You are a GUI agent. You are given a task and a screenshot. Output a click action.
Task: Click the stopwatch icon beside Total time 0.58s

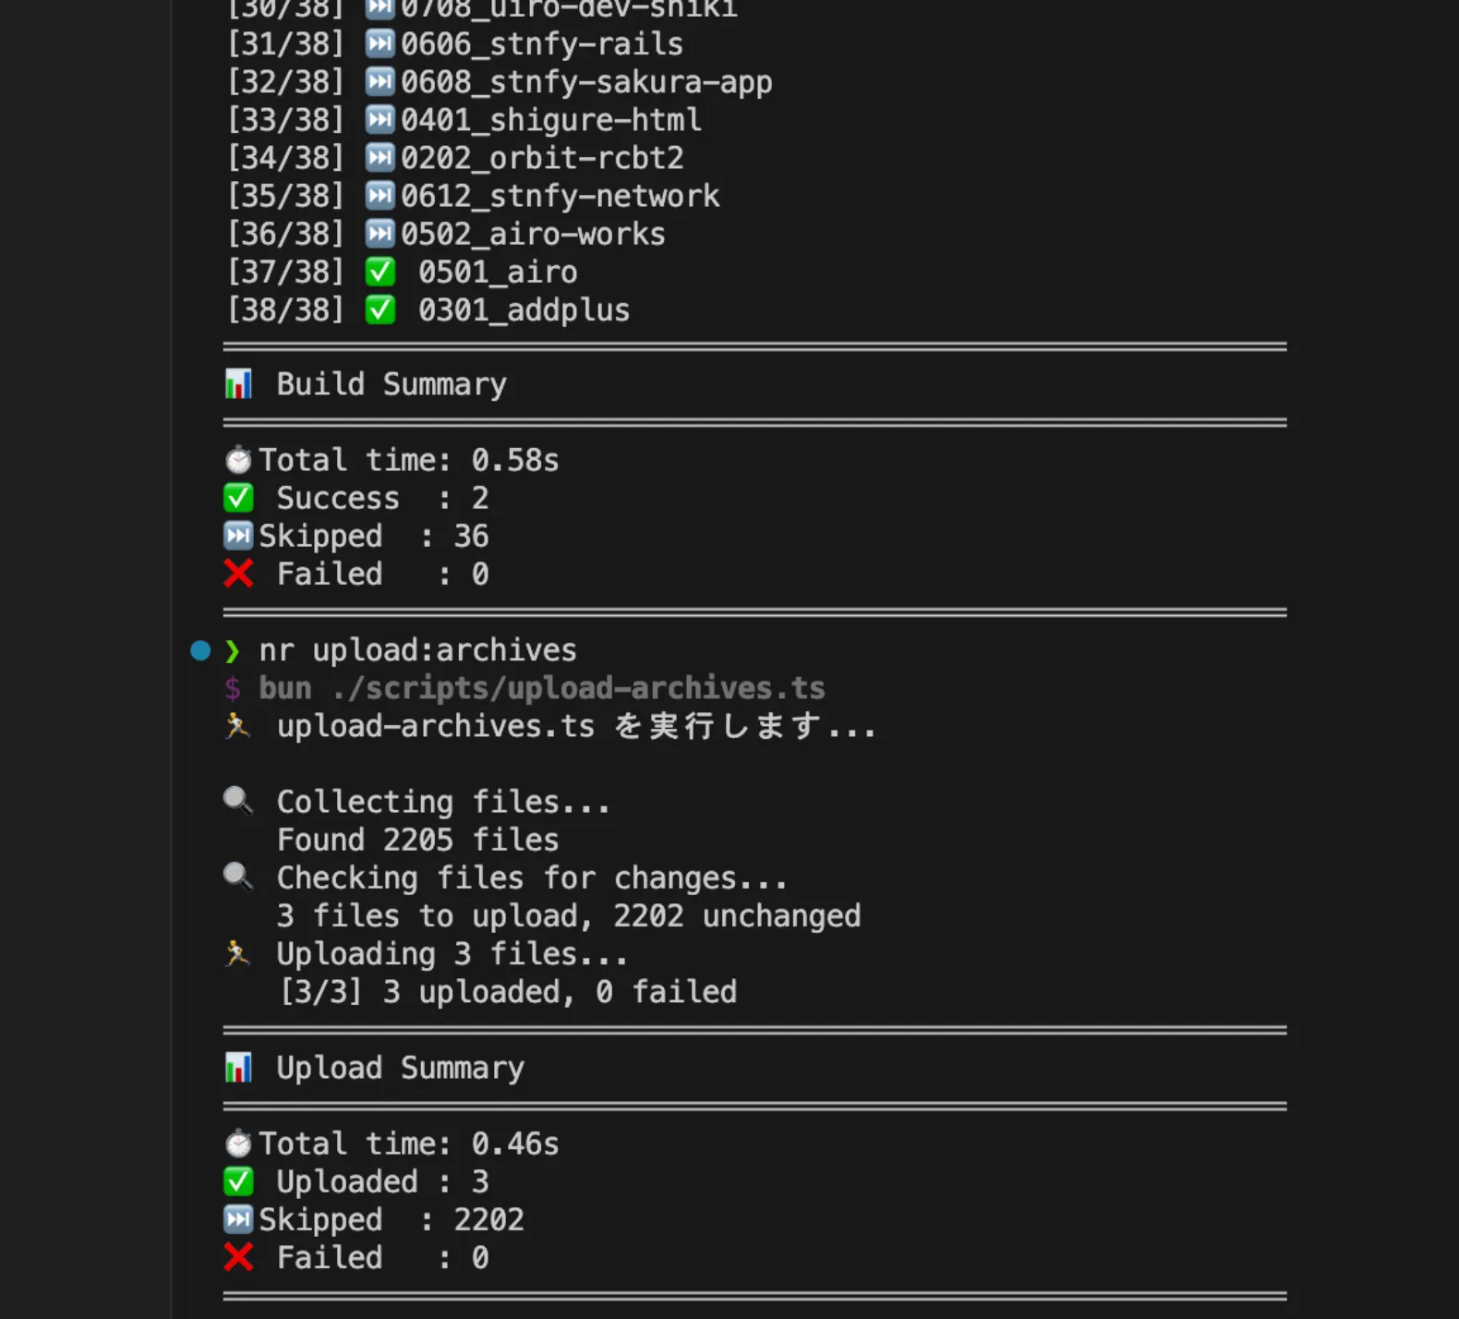(238, 460)
